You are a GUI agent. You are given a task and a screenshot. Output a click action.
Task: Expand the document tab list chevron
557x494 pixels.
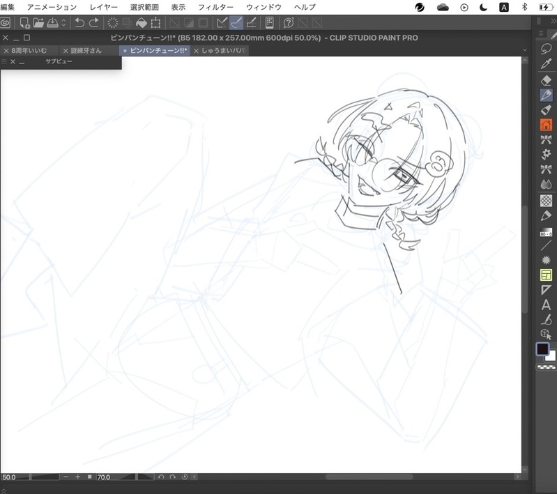[x=525, y=50]
